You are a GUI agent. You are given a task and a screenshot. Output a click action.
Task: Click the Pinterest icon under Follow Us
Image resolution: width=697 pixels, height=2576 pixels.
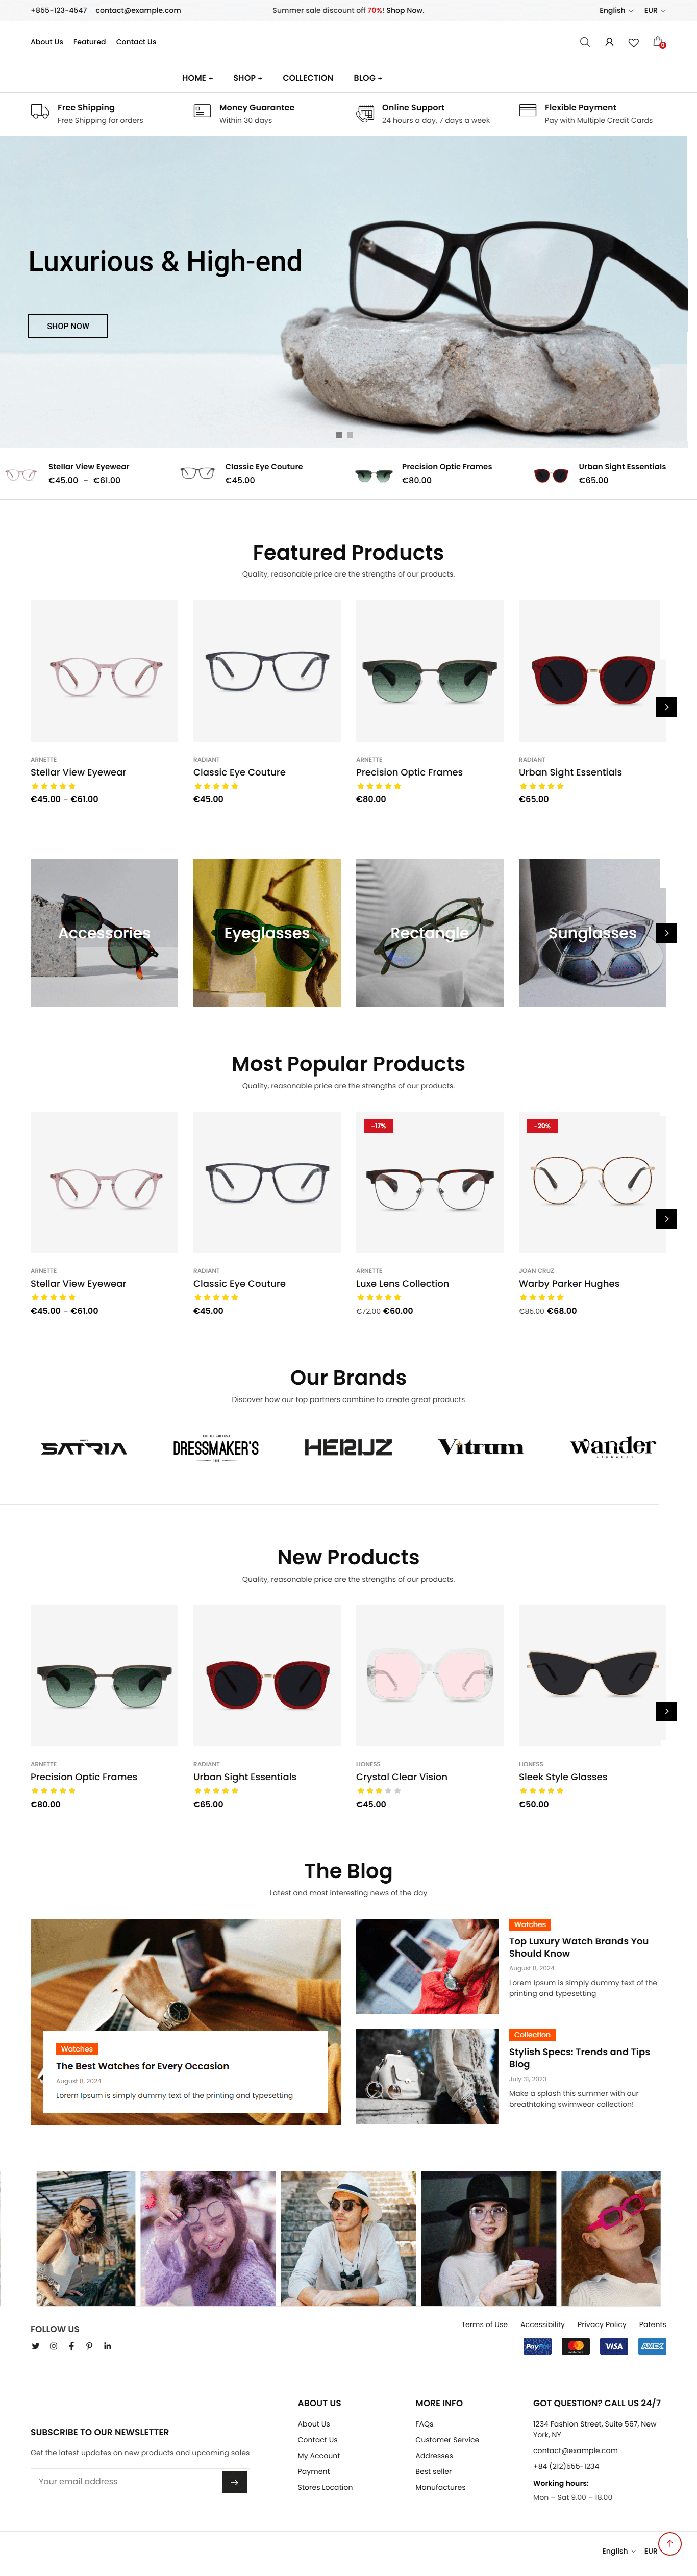point(90,2345)
